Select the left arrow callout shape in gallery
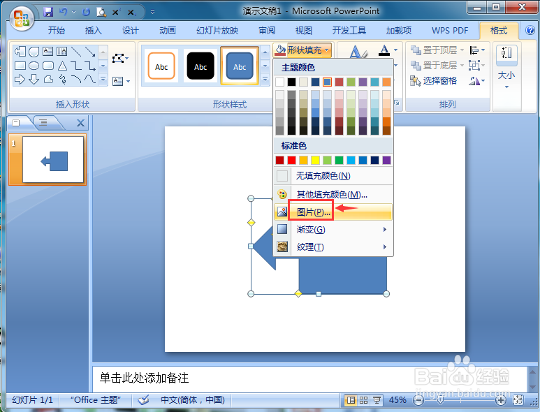Screen dimensions: 540x412 pos(20,52)
